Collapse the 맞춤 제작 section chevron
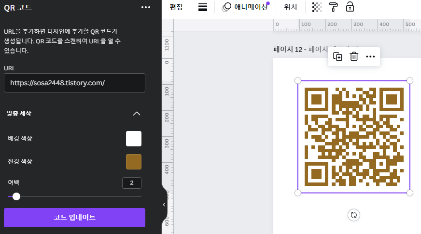Image resolution: width=421 pixels, height=234 pixels. [x=137, y=114]
